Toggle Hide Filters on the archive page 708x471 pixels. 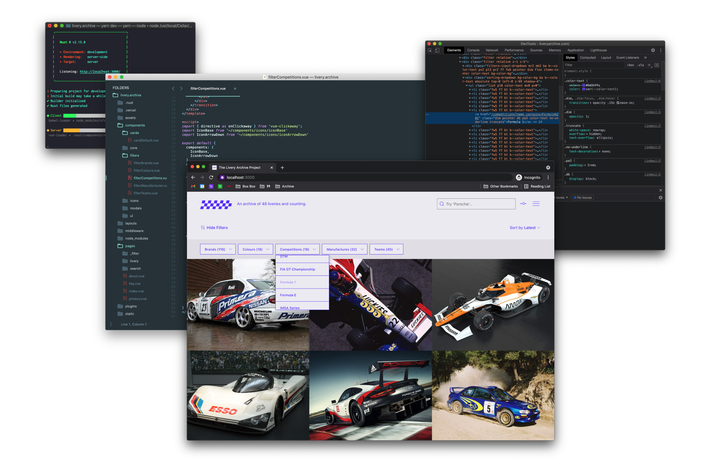[214, 228]
